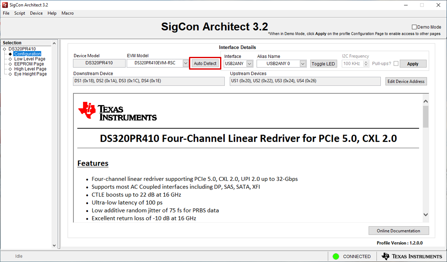Enable the Demo Mode checkbox
Screen dimensions: 447x262
pyautogui.click(x=414, y=27)
